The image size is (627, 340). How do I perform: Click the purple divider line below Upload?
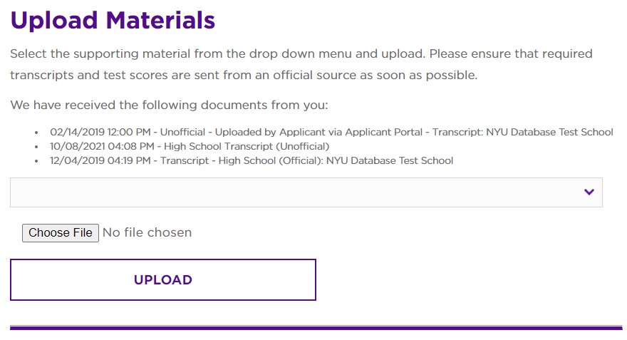pyautogui.click(x=316, y=328)
